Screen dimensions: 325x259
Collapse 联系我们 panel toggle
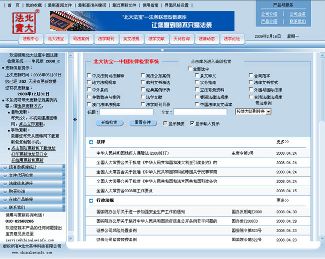[64, 208]
